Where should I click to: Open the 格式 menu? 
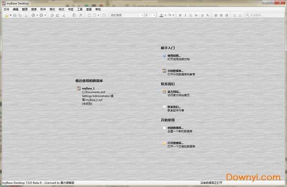52,9
